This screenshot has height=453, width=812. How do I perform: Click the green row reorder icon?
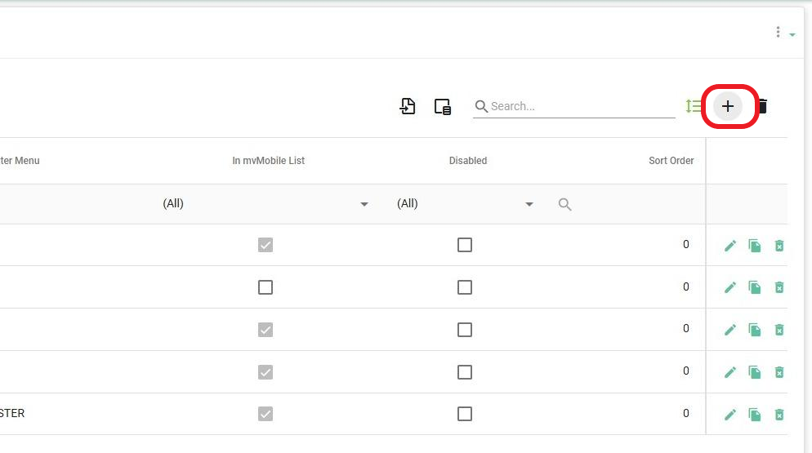[693, 106]
